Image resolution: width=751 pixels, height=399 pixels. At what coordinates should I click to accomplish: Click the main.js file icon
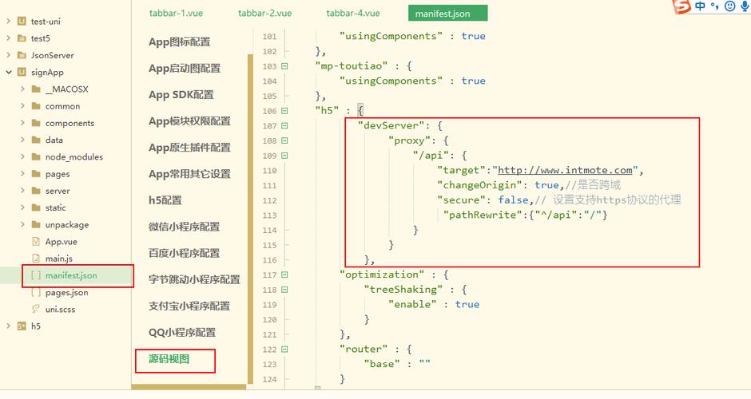coord(36,259)
